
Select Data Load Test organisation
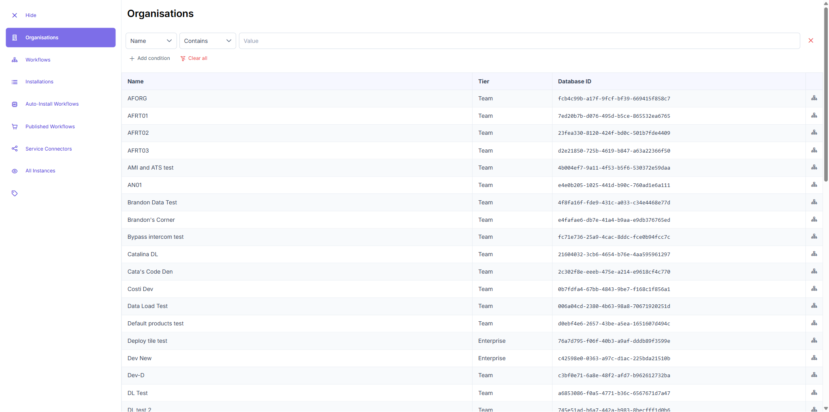tap(147, 306)
